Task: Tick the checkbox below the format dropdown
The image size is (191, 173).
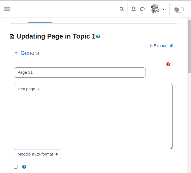Action: 16,167
